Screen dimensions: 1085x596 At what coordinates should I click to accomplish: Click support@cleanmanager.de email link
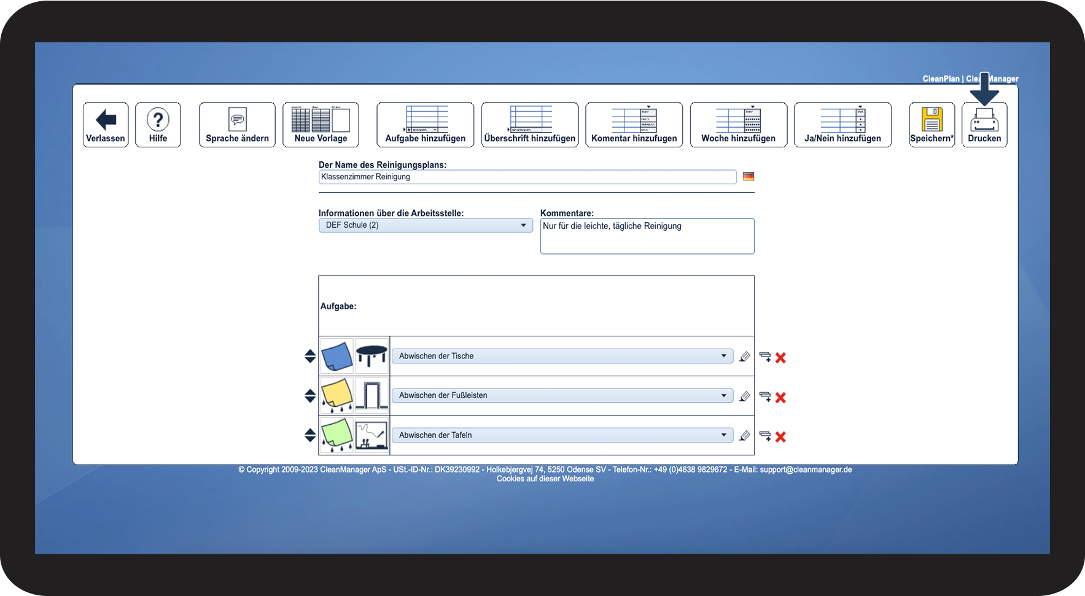pos(806,470)
